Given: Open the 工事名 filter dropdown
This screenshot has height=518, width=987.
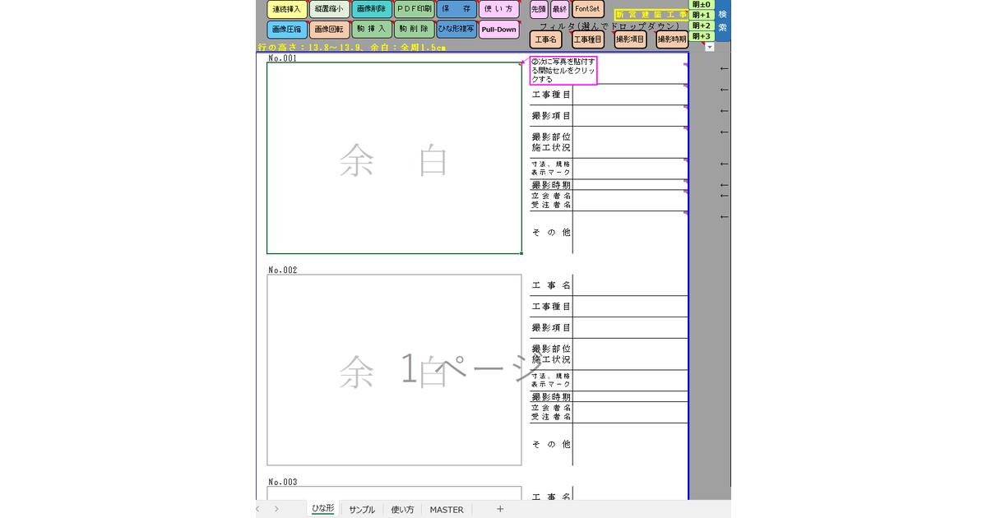Looking at the screenshot, I should point(545,39).
